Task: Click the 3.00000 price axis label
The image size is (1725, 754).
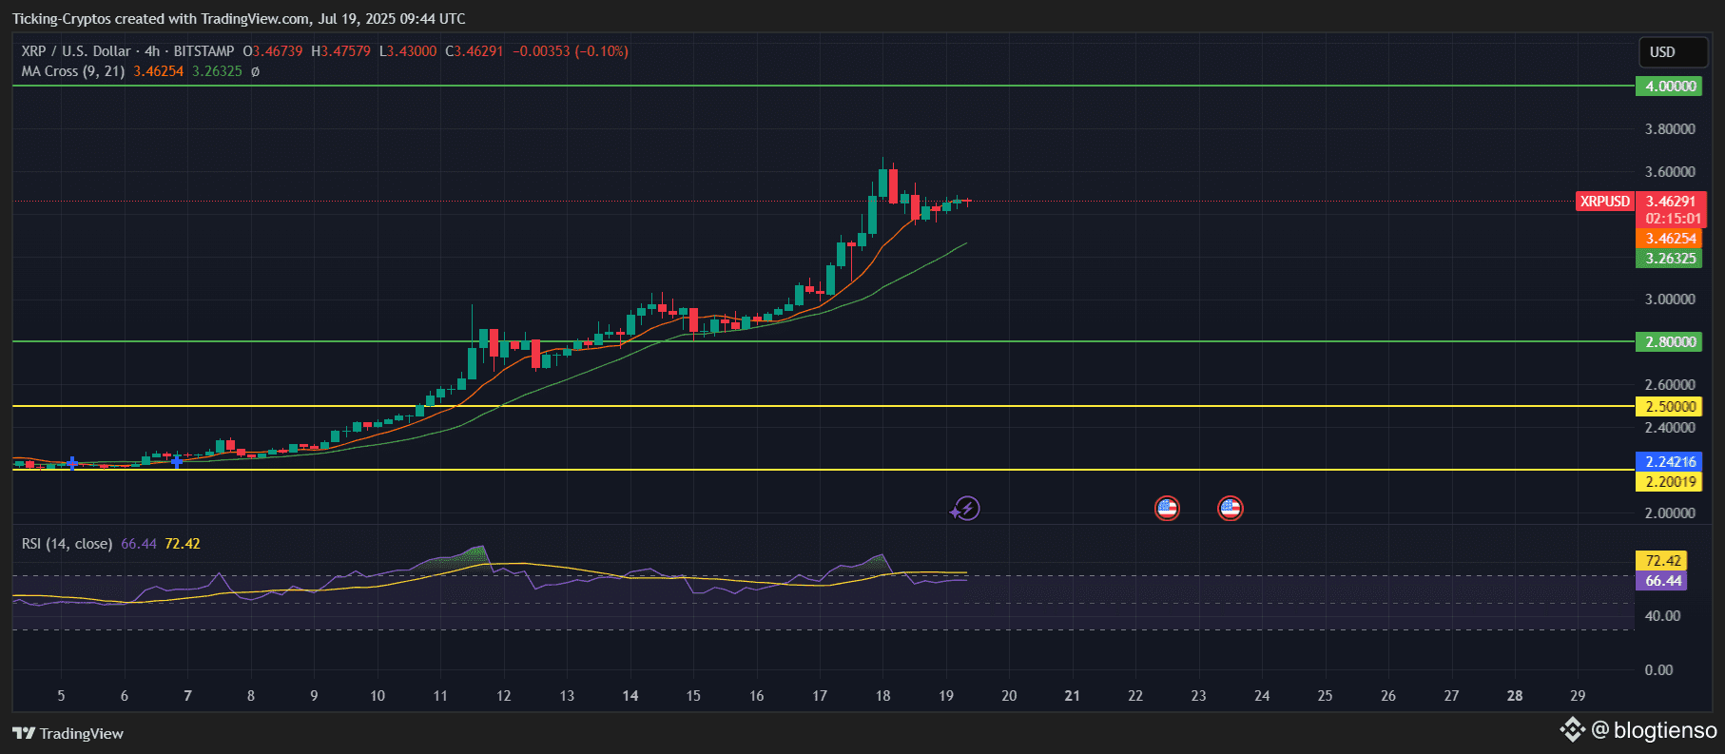Action: [1670, 300]
